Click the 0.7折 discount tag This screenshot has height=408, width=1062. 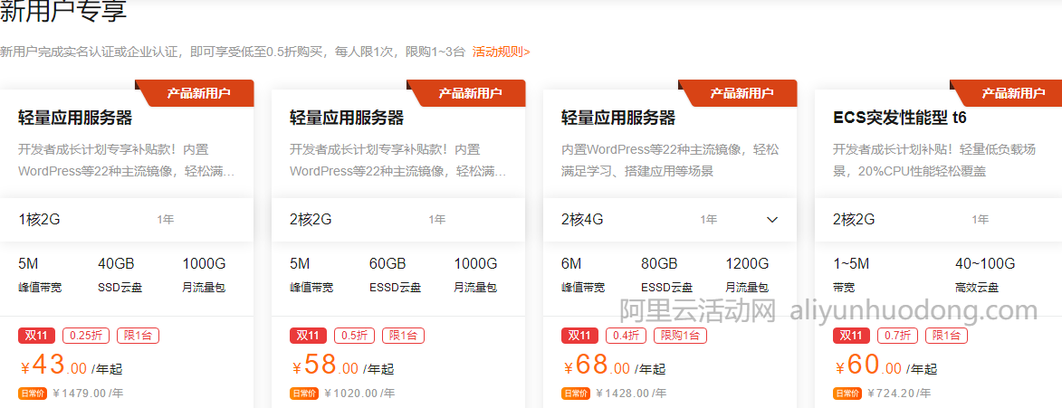pyautogui.click(x=898, y=335)
